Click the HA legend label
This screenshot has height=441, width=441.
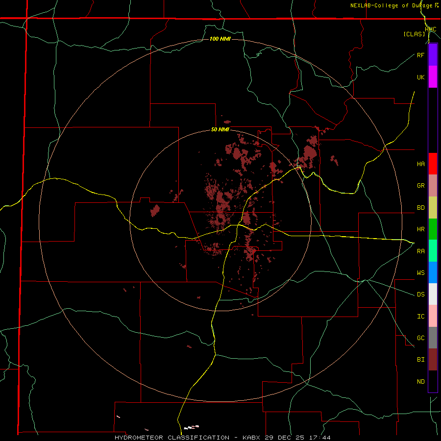(x=421, y=164)
